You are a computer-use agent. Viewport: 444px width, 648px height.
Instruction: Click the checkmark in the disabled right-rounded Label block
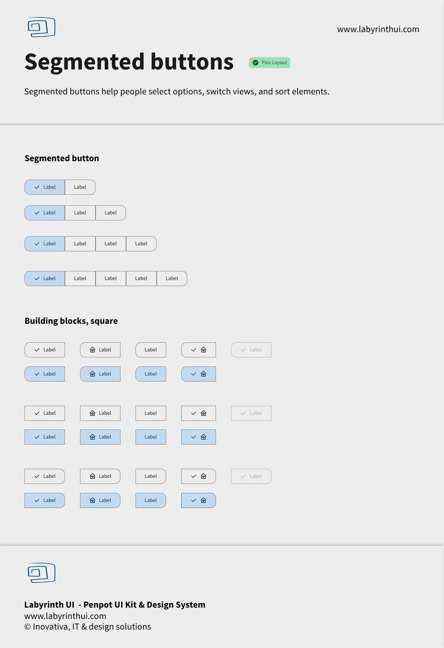pos(244,476)
